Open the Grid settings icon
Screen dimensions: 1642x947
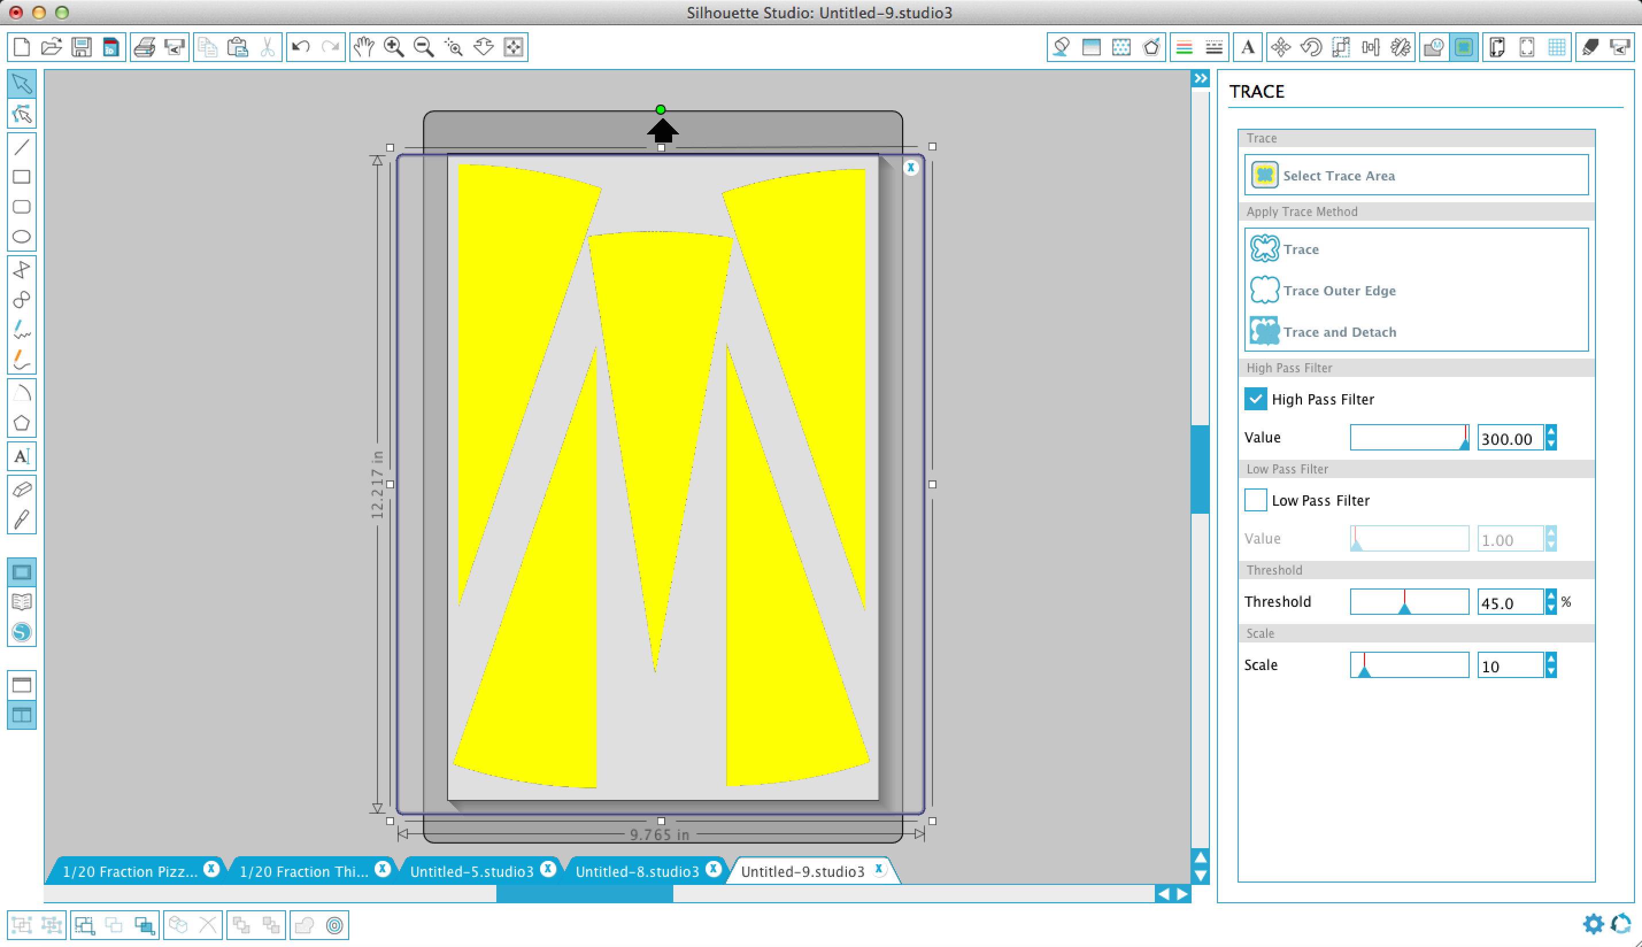(1557, 47)
